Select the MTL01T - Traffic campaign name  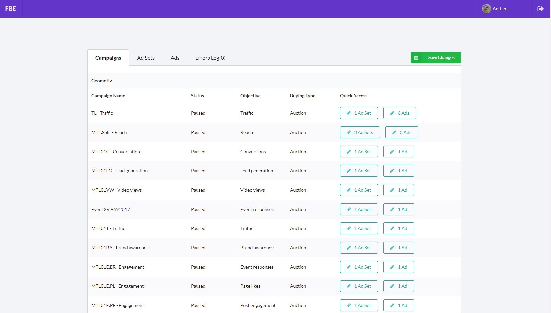click(108, 228)
